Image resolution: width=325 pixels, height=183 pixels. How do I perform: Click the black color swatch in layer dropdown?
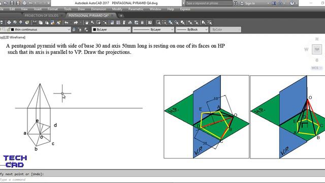pyautogui.click(x=12, y=29)
